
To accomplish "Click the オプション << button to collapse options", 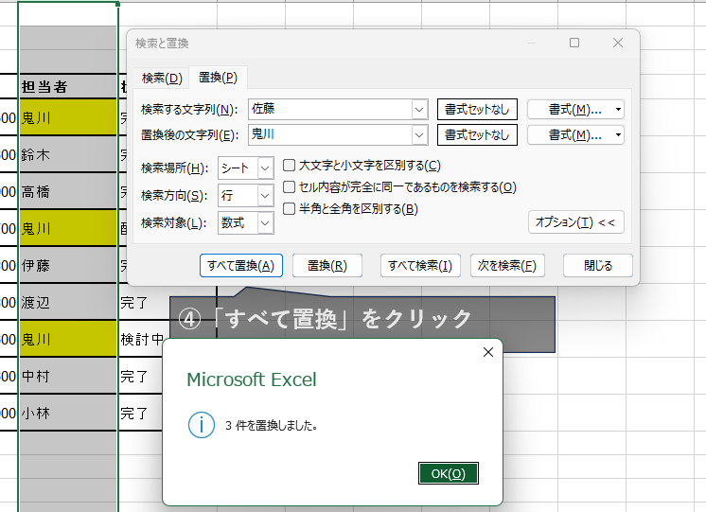I will pyautogui.click(x=575, y=221).
